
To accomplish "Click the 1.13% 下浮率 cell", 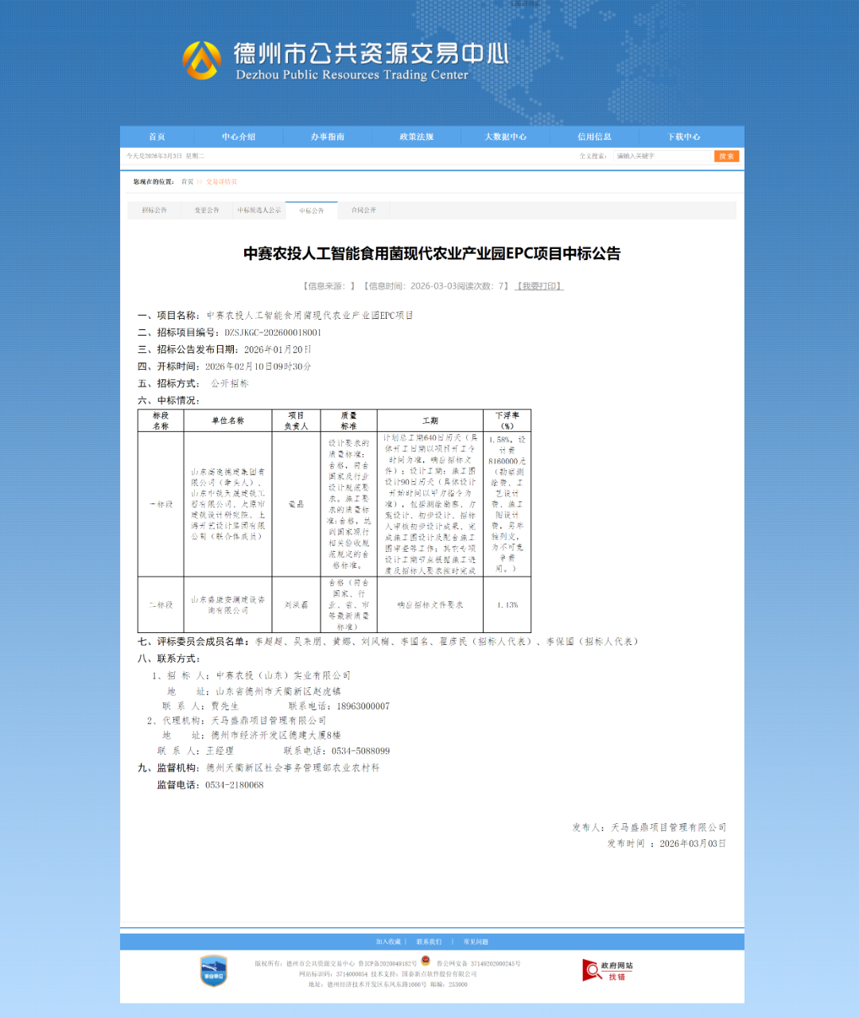I will pyautogui.click(x=507, y=605).
